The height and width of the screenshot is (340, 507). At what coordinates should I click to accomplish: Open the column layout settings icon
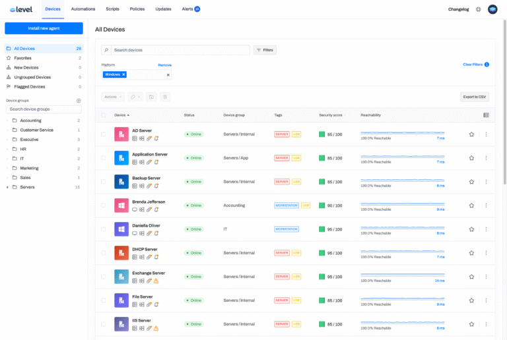click(x=486, y=115)
